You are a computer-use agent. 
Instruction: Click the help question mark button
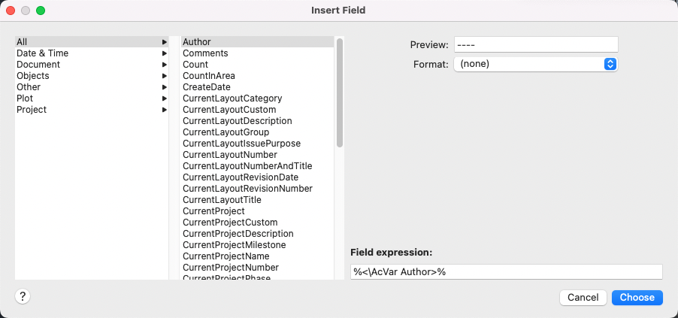(23, 296)
